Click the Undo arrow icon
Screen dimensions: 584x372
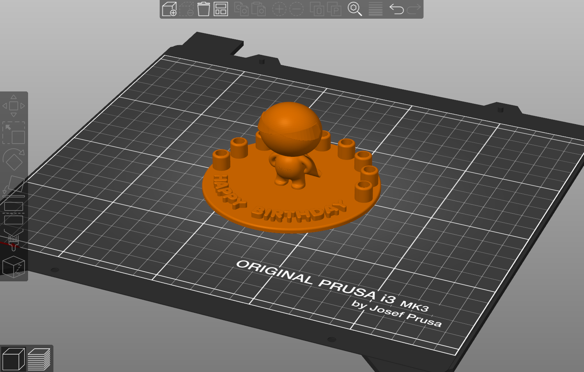pyautogui.click(x=396, y=9)
